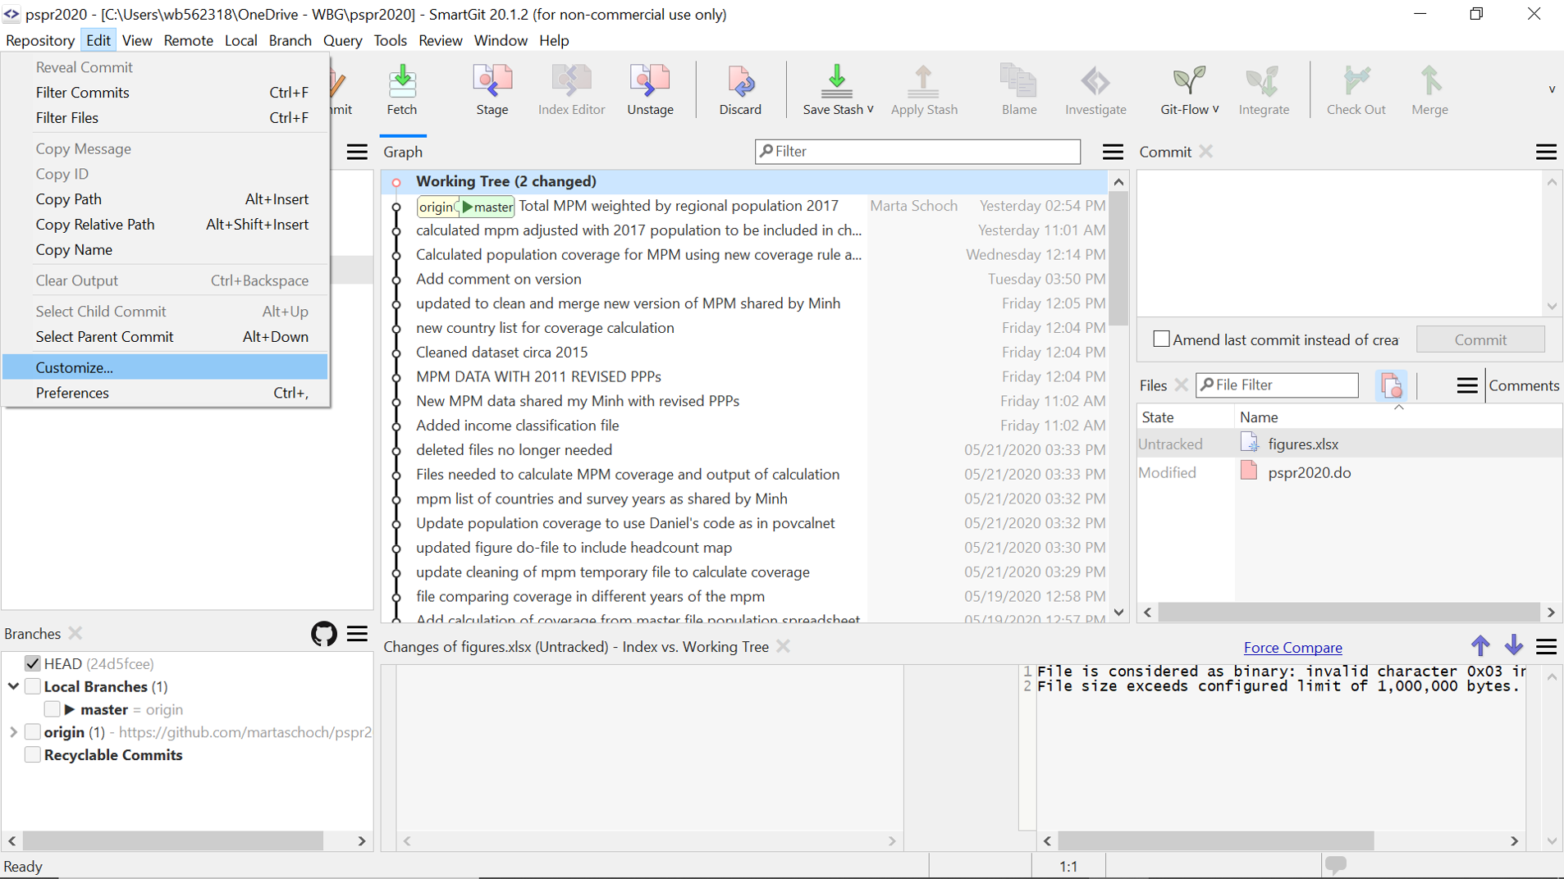Viewport: 1564px width, 879px height.
Task: Open the Files panel hamburger menu
Action: coord(1467,385)
